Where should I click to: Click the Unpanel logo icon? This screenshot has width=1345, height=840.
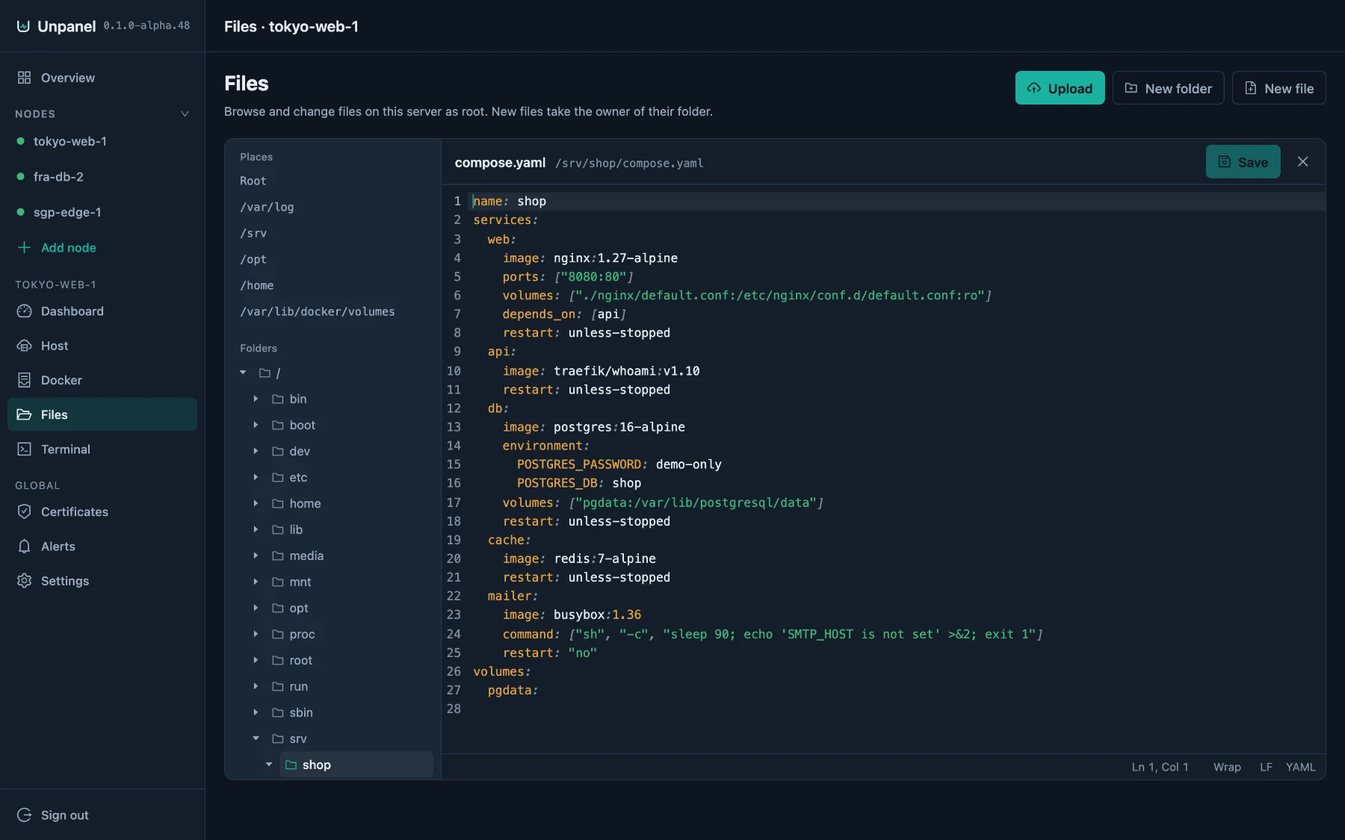coord(24,26)
